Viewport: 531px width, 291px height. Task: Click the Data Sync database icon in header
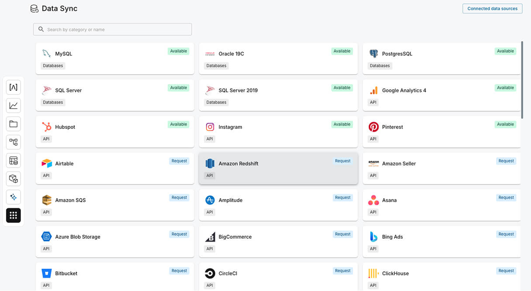click(34, 9)
